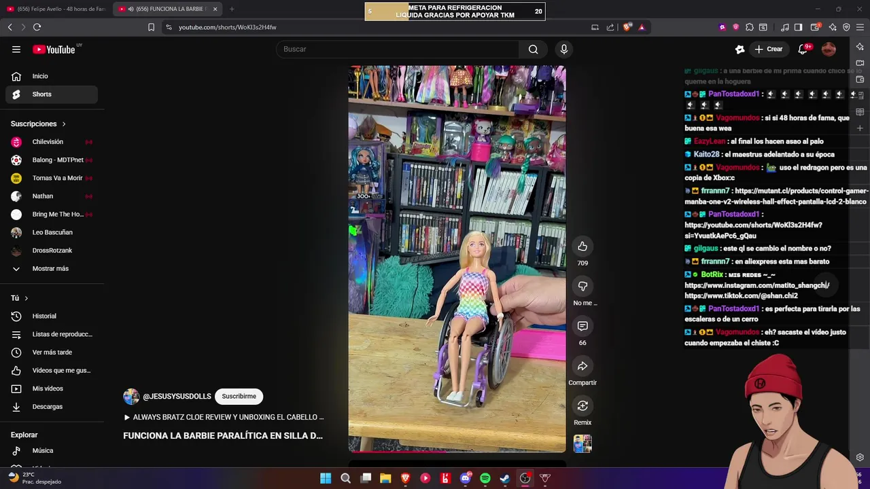The width and height of the screenshot is (870, 489).
Task: Open Steam from the taskbar
Action: 505,478
